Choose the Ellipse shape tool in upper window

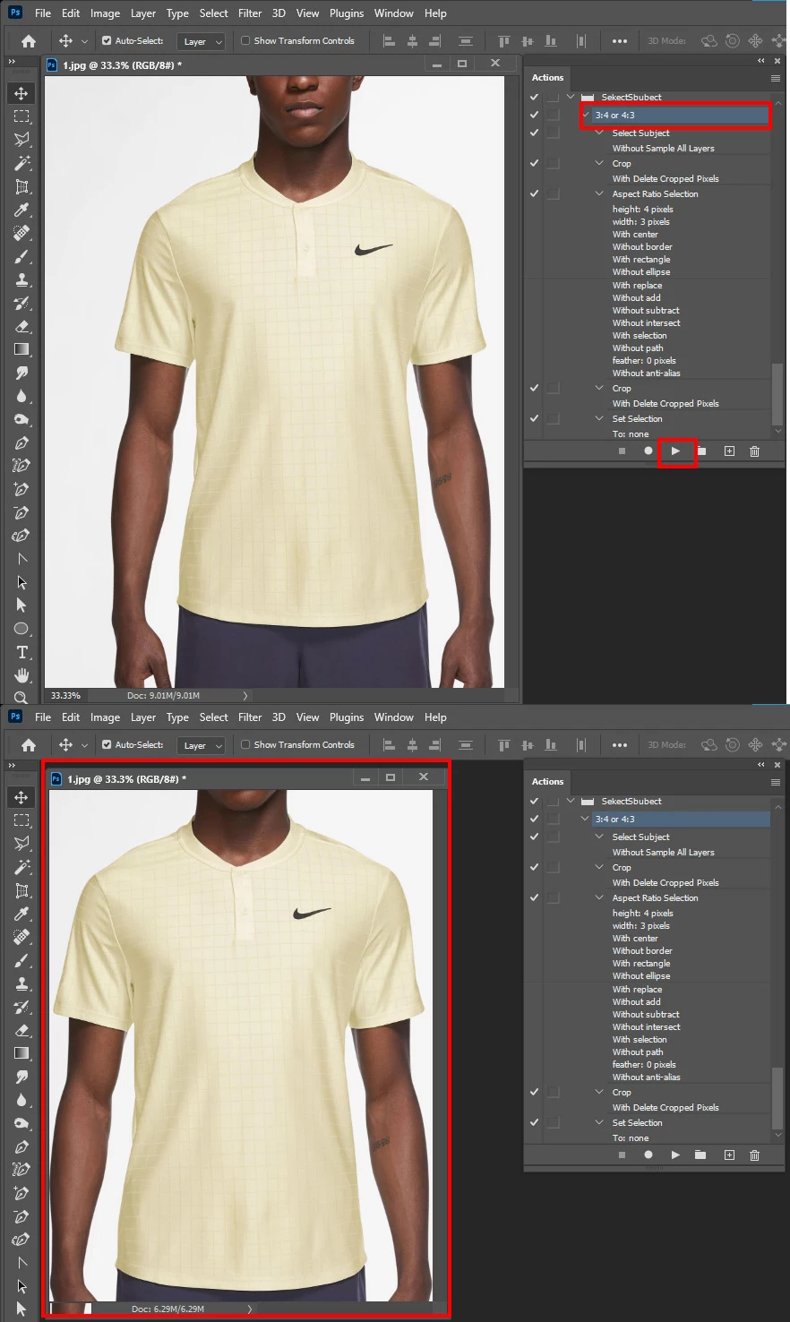[21, 629]
